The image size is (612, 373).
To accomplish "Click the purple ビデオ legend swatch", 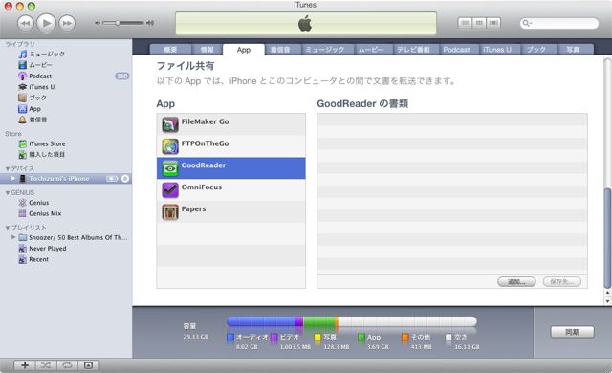I will click(x=274, y=337).
